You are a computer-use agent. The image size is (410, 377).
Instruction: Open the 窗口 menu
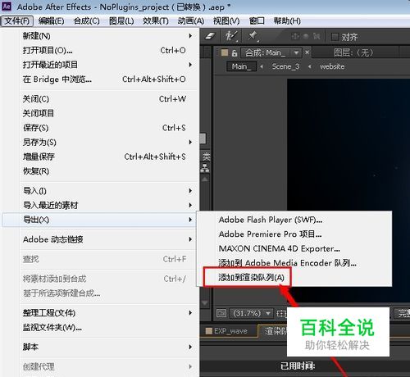point(257,20)
